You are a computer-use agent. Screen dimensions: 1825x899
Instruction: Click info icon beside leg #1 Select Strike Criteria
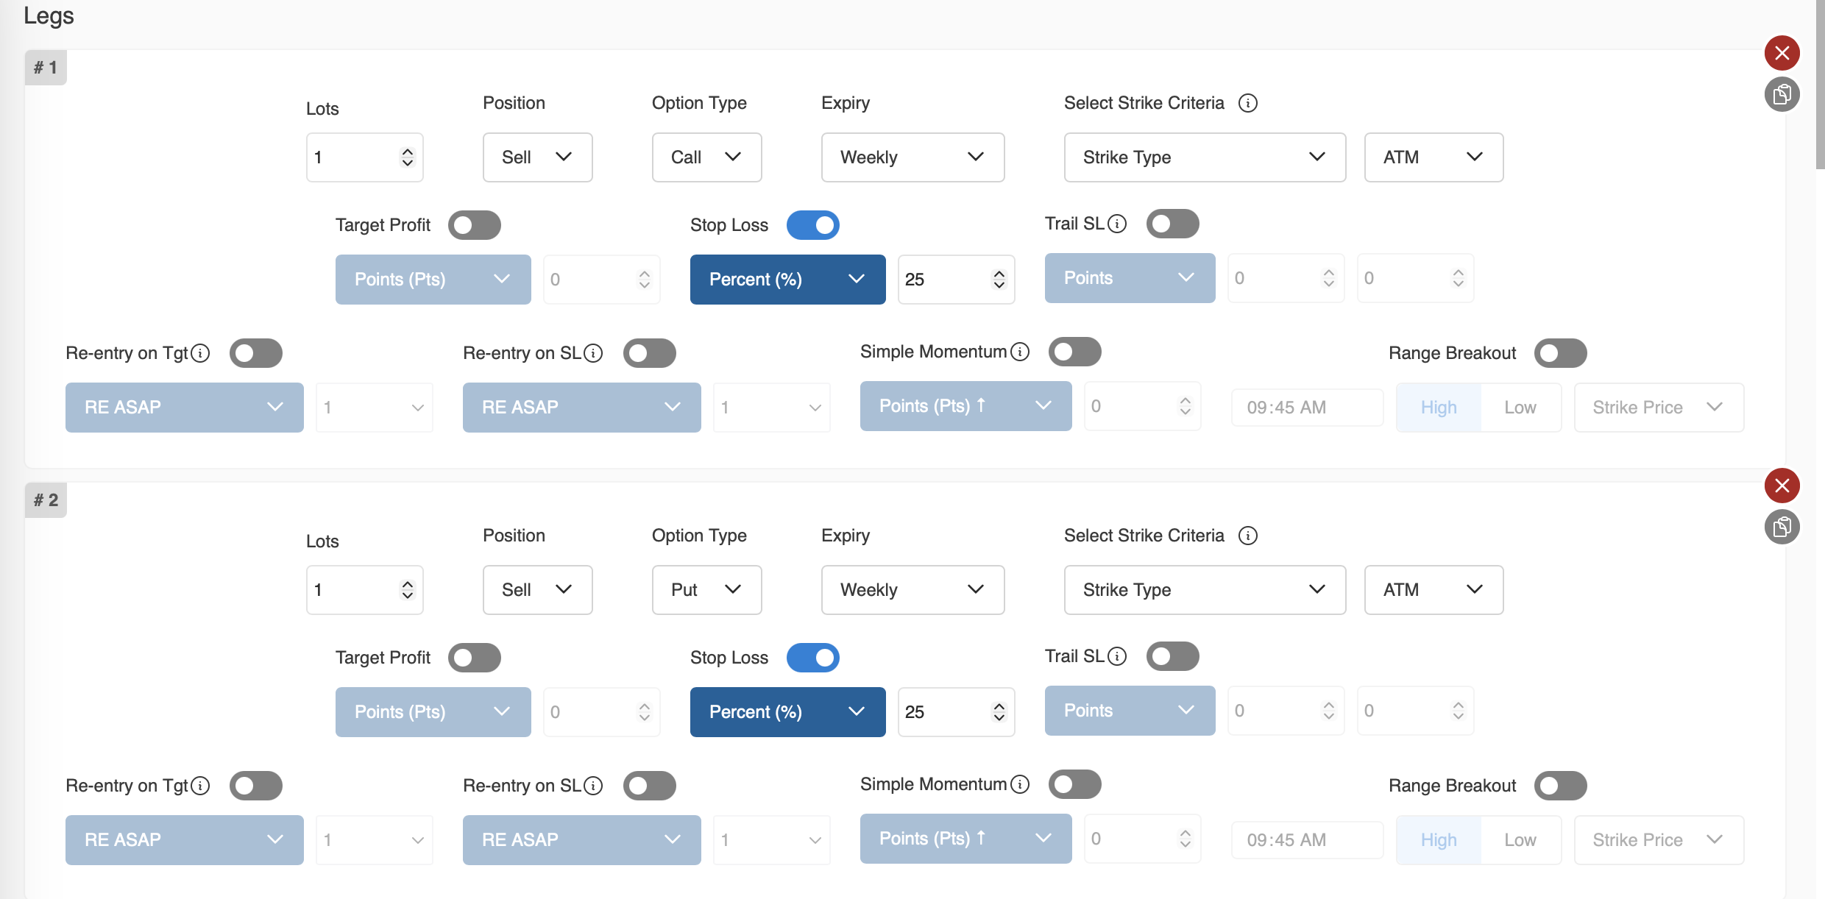(1247, 103)
